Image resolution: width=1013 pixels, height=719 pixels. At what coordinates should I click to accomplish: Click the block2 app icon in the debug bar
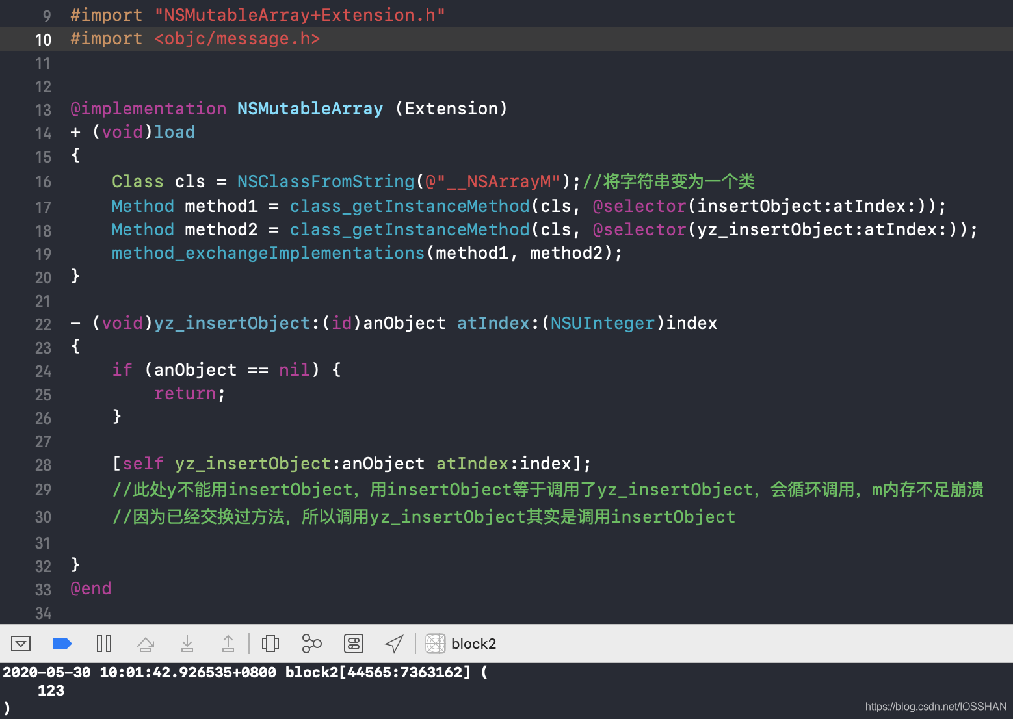(x=436, y=644)
